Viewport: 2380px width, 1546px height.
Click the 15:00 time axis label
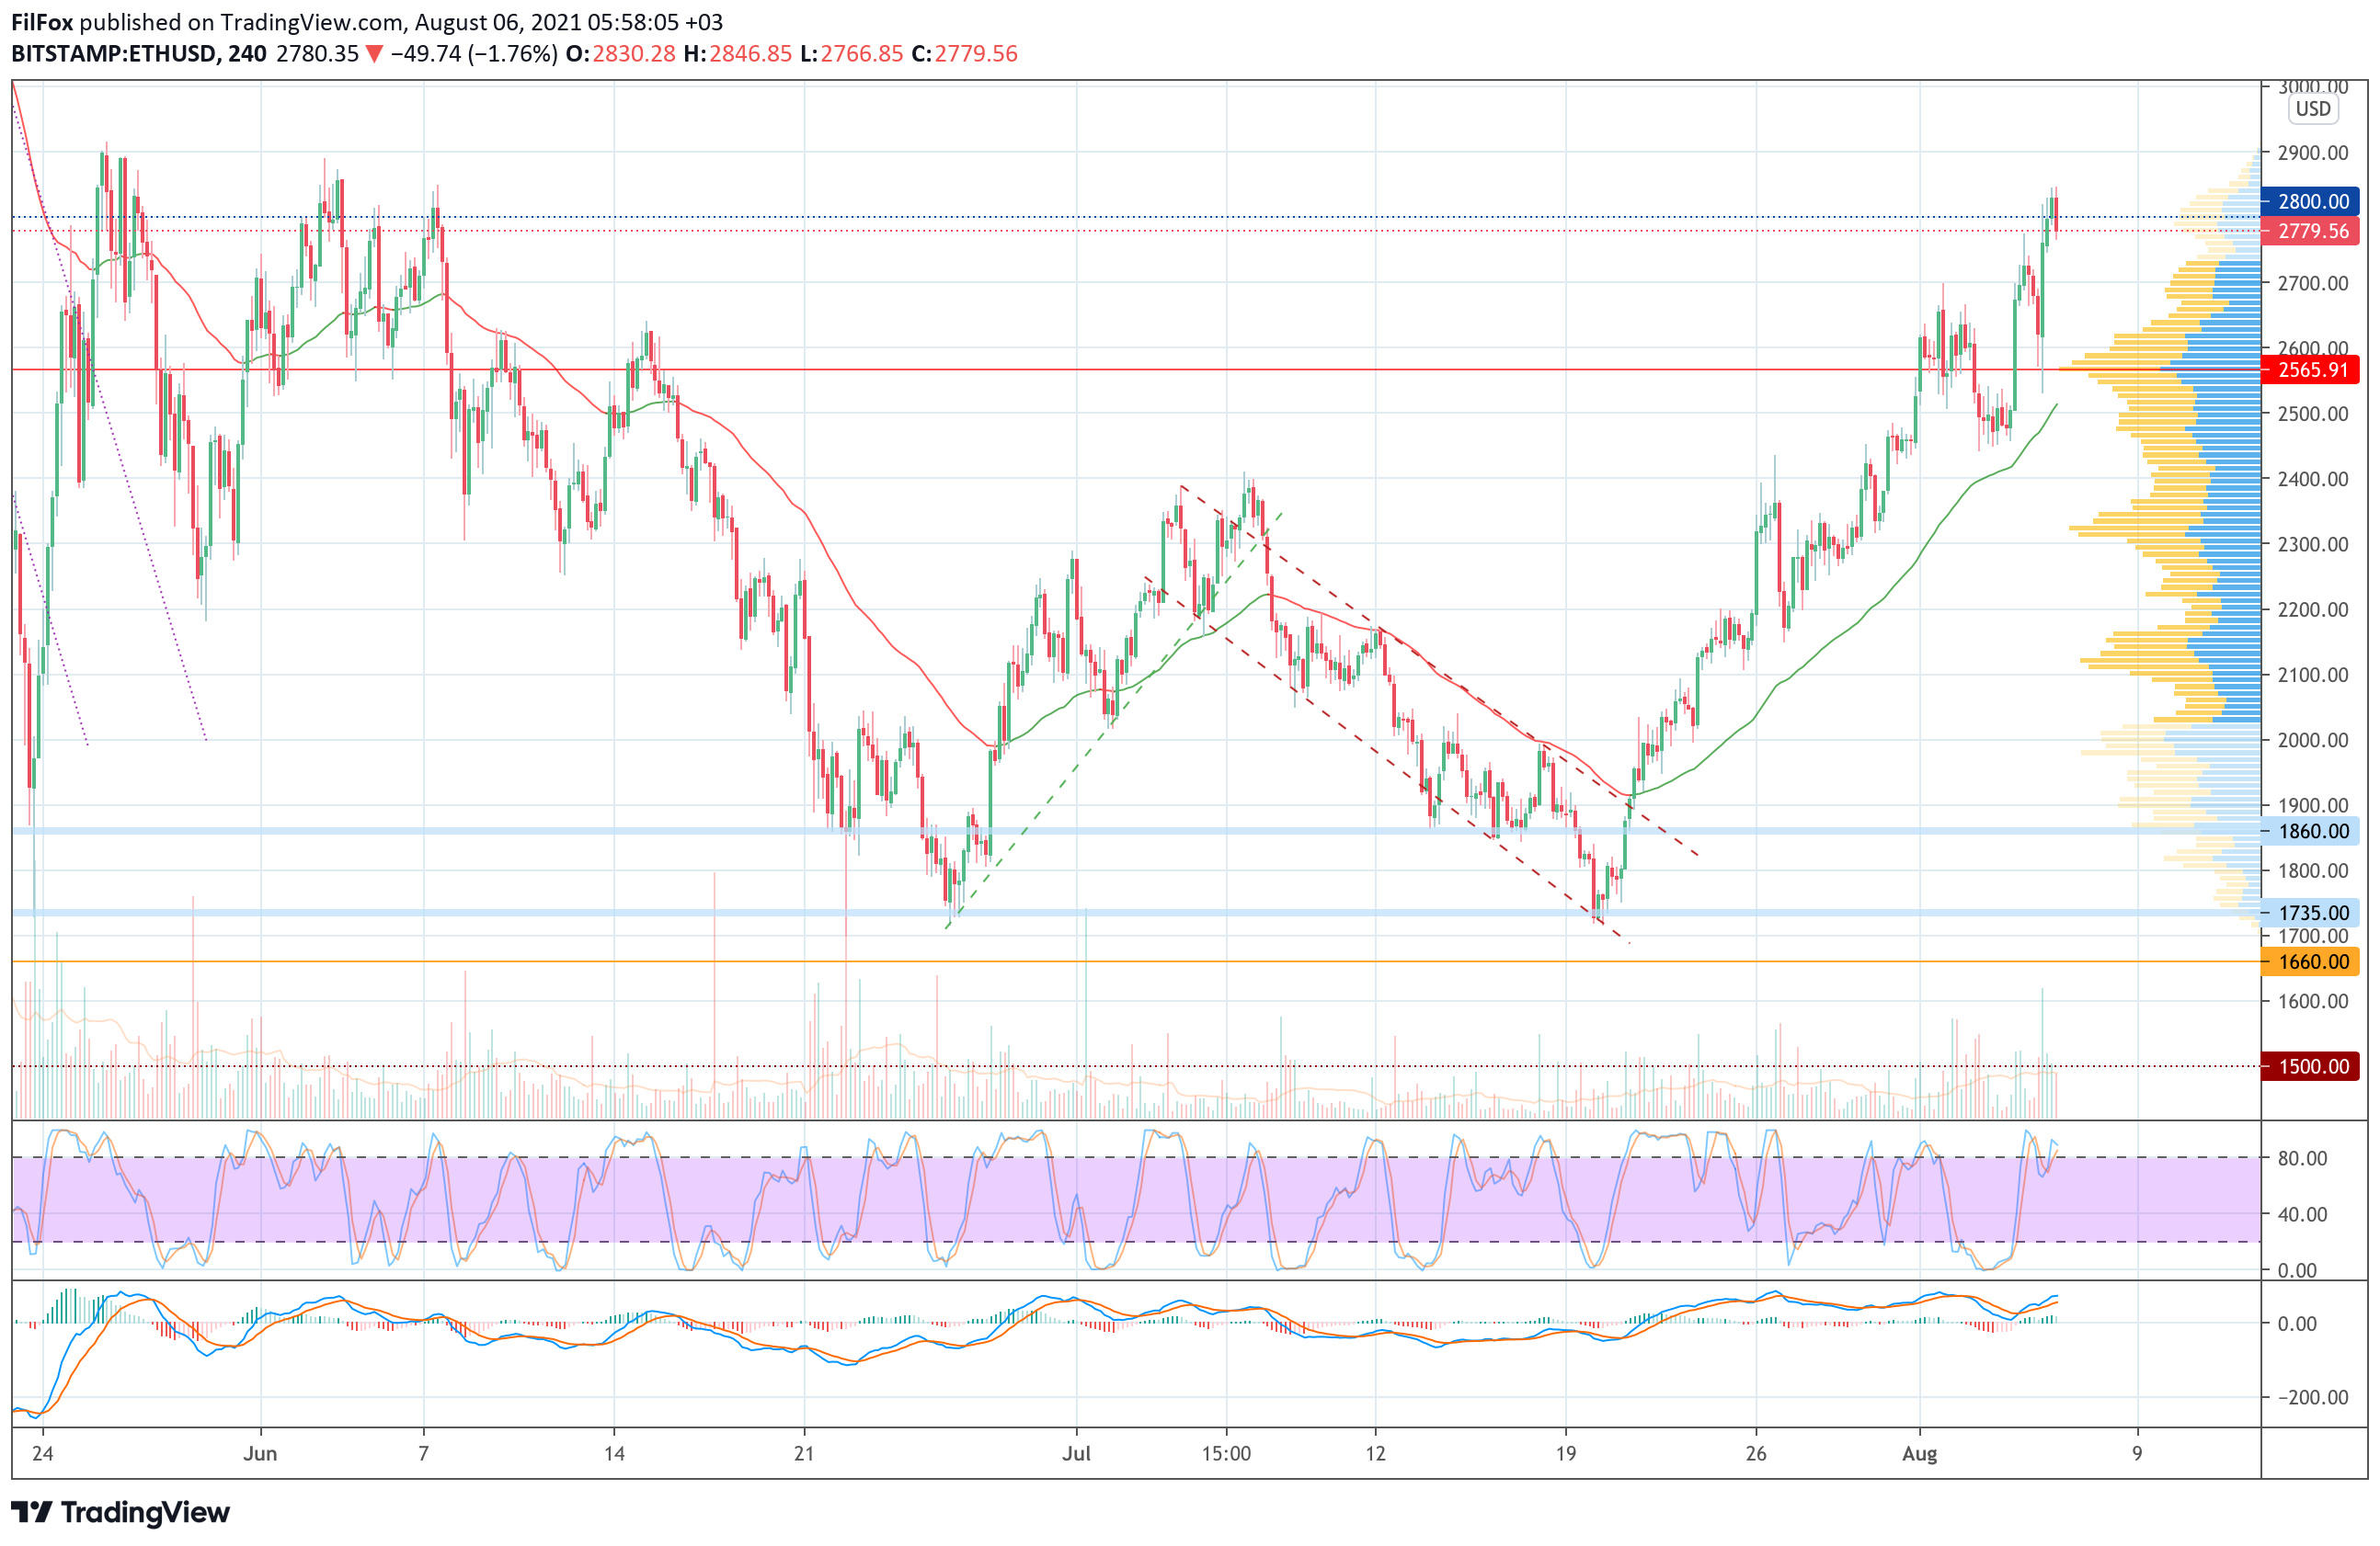1226,1454
